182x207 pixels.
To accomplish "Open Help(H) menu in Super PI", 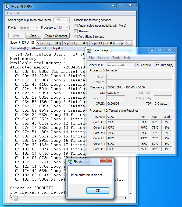I will [57, 48].
